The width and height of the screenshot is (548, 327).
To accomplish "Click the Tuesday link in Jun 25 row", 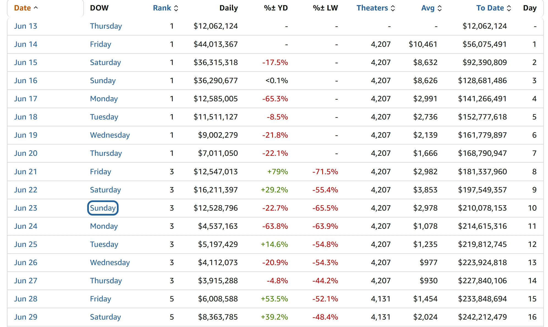I will coord(104,244).
